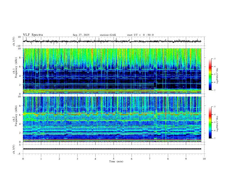Click the ch.1 voltage waveform trace
The image size is (230, 178).
[x=112, y=41]
